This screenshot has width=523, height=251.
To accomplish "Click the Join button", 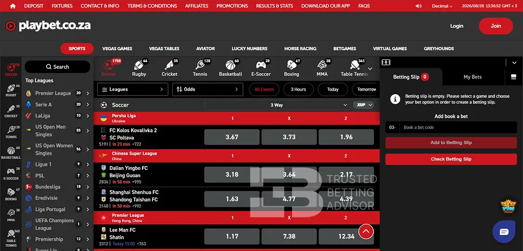I will coord(496,26).
